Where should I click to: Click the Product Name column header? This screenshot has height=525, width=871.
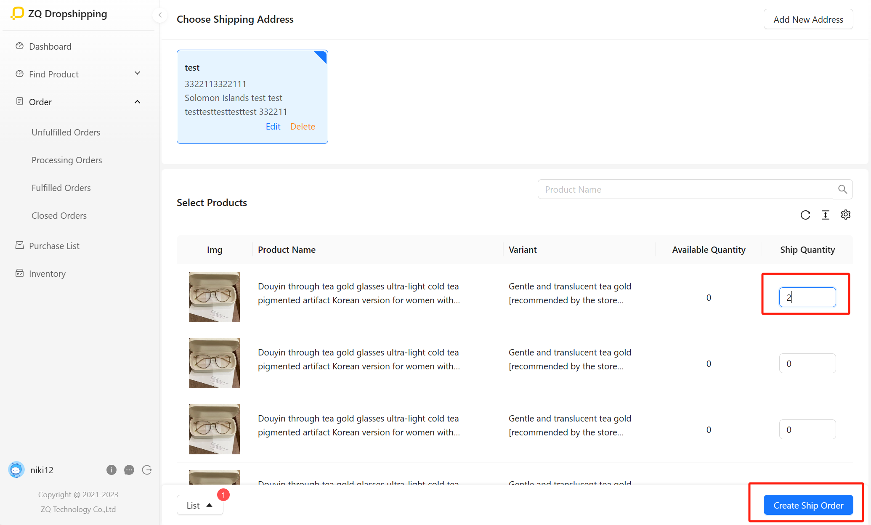click(x=287, y=250)
